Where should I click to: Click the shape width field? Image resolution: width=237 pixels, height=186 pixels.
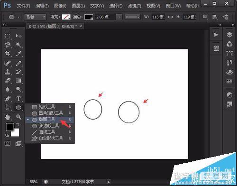click(158, 17)
